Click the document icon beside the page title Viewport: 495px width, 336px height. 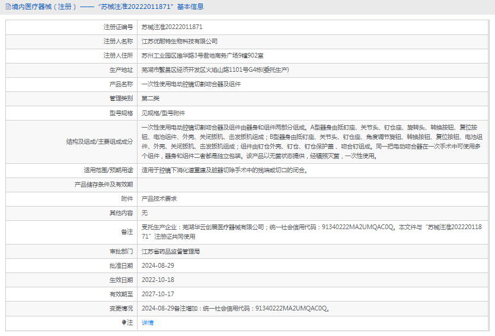point(8,7)
